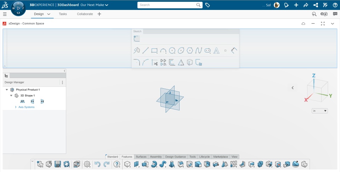The image size is (340, 172).
Task: Open the hamburger menu
Action: point(5,14)
